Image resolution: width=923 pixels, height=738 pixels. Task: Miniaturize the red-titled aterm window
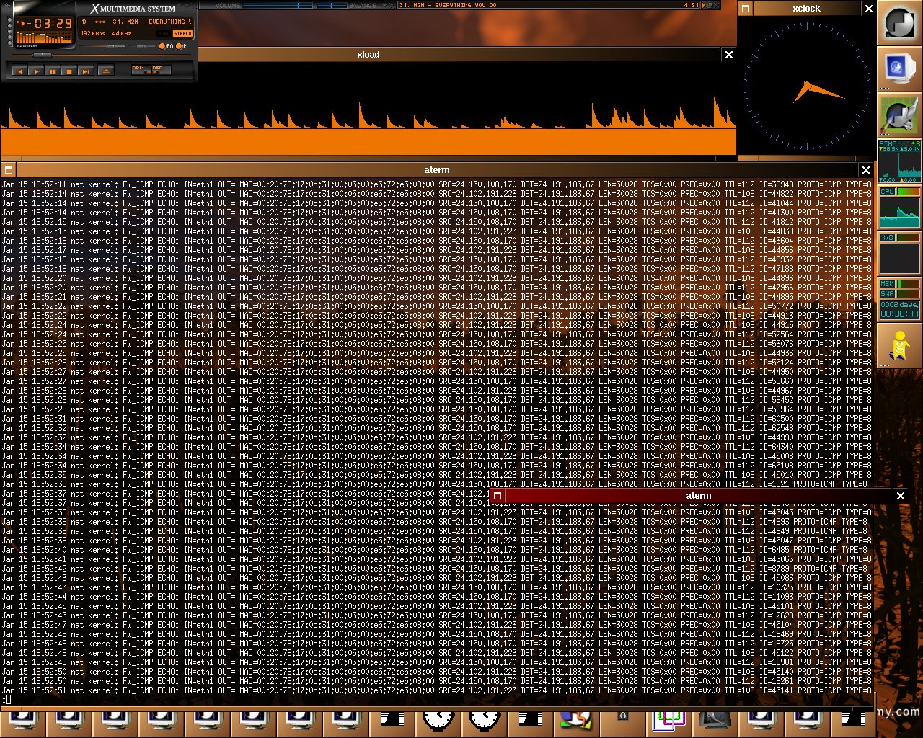pyautogui.click(x=498, y=496)
